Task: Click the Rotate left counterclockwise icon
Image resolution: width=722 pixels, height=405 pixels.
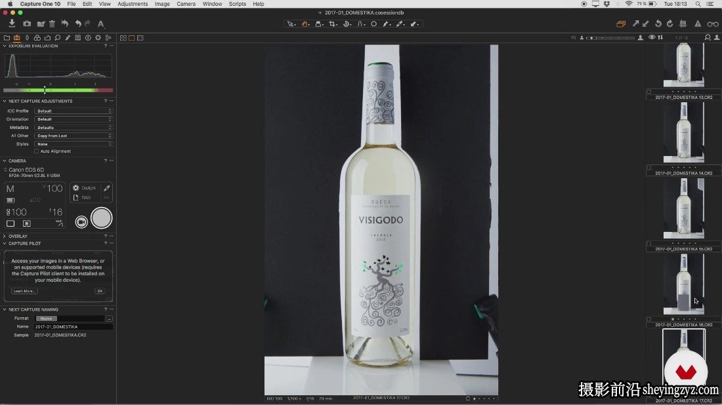Action: (658, 24)
